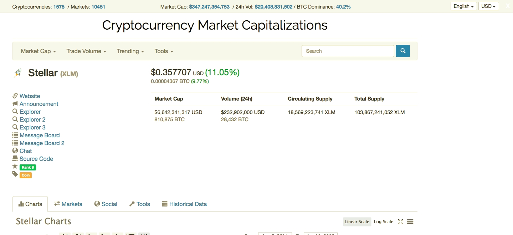Open the Market Cap dropdown menu
Viewport: 513px width, 235px height.
coord(39,51)
